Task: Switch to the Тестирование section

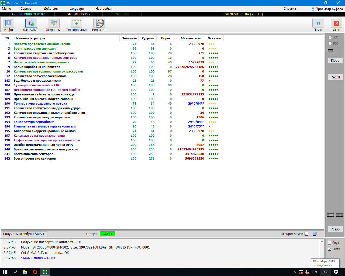Action: point(77,23)
